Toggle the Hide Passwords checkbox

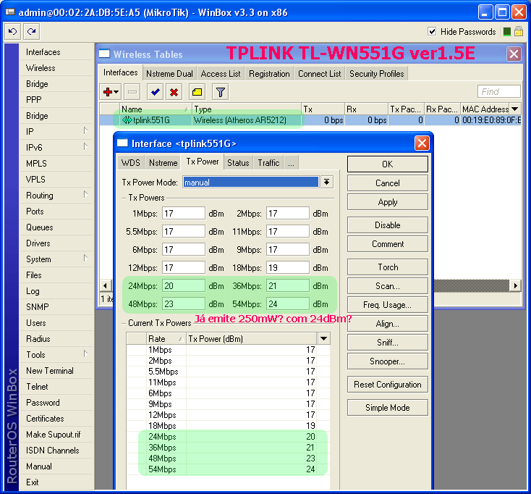tap(432, 32)
